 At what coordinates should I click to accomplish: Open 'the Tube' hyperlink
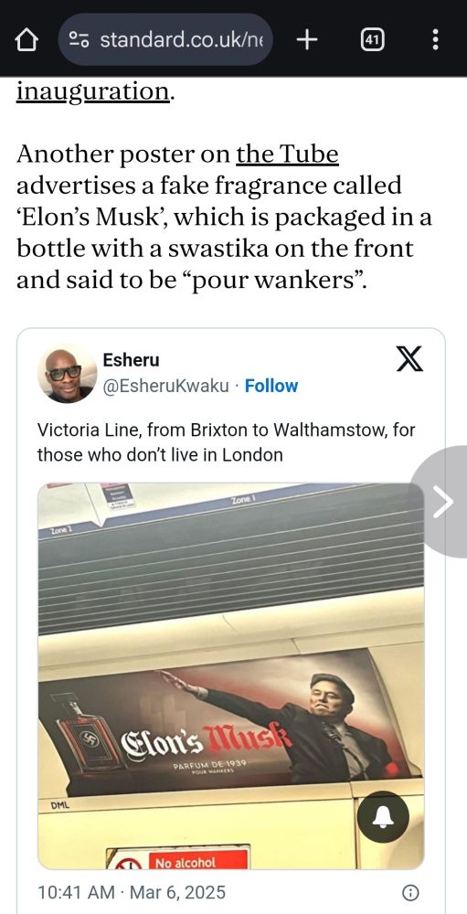288,154
